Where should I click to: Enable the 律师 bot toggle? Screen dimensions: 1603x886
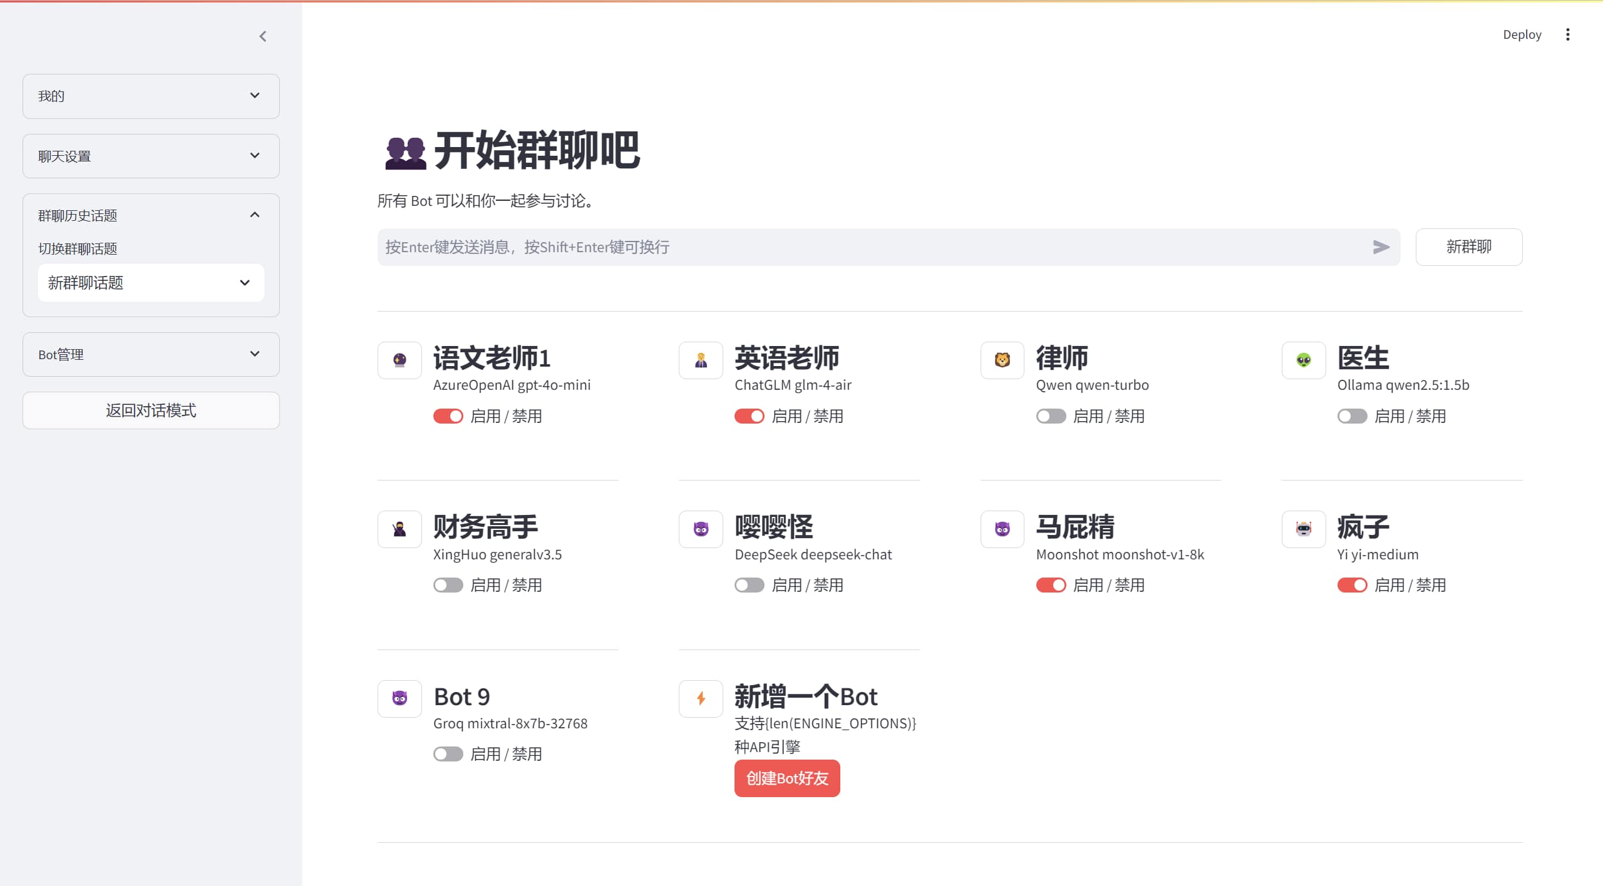click(1051, 416)
